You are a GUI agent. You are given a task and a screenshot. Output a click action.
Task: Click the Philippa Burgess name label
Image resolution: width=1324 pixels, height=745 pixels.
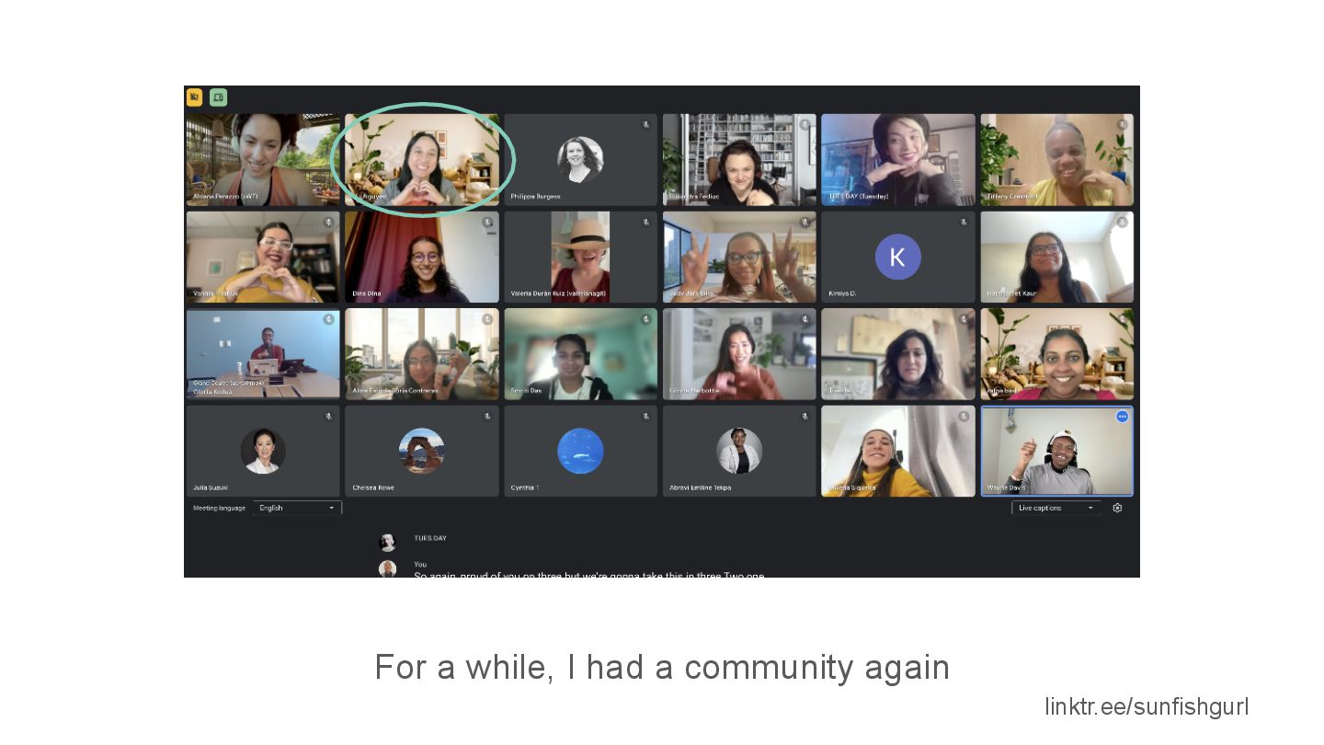click(x=535, y=196)
